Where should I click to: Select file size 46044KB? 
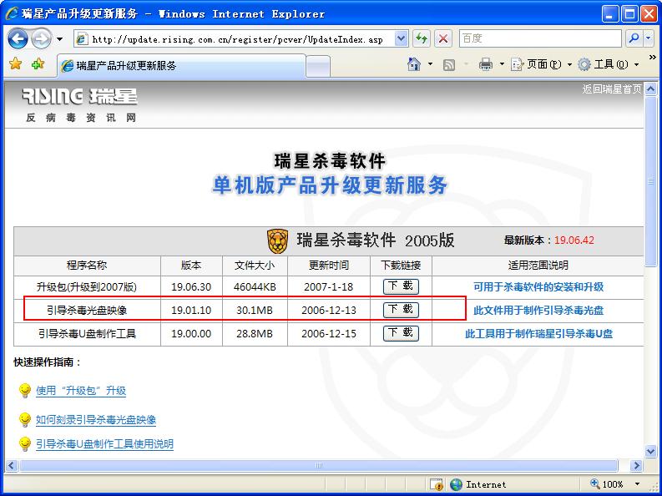coord(255,287)
